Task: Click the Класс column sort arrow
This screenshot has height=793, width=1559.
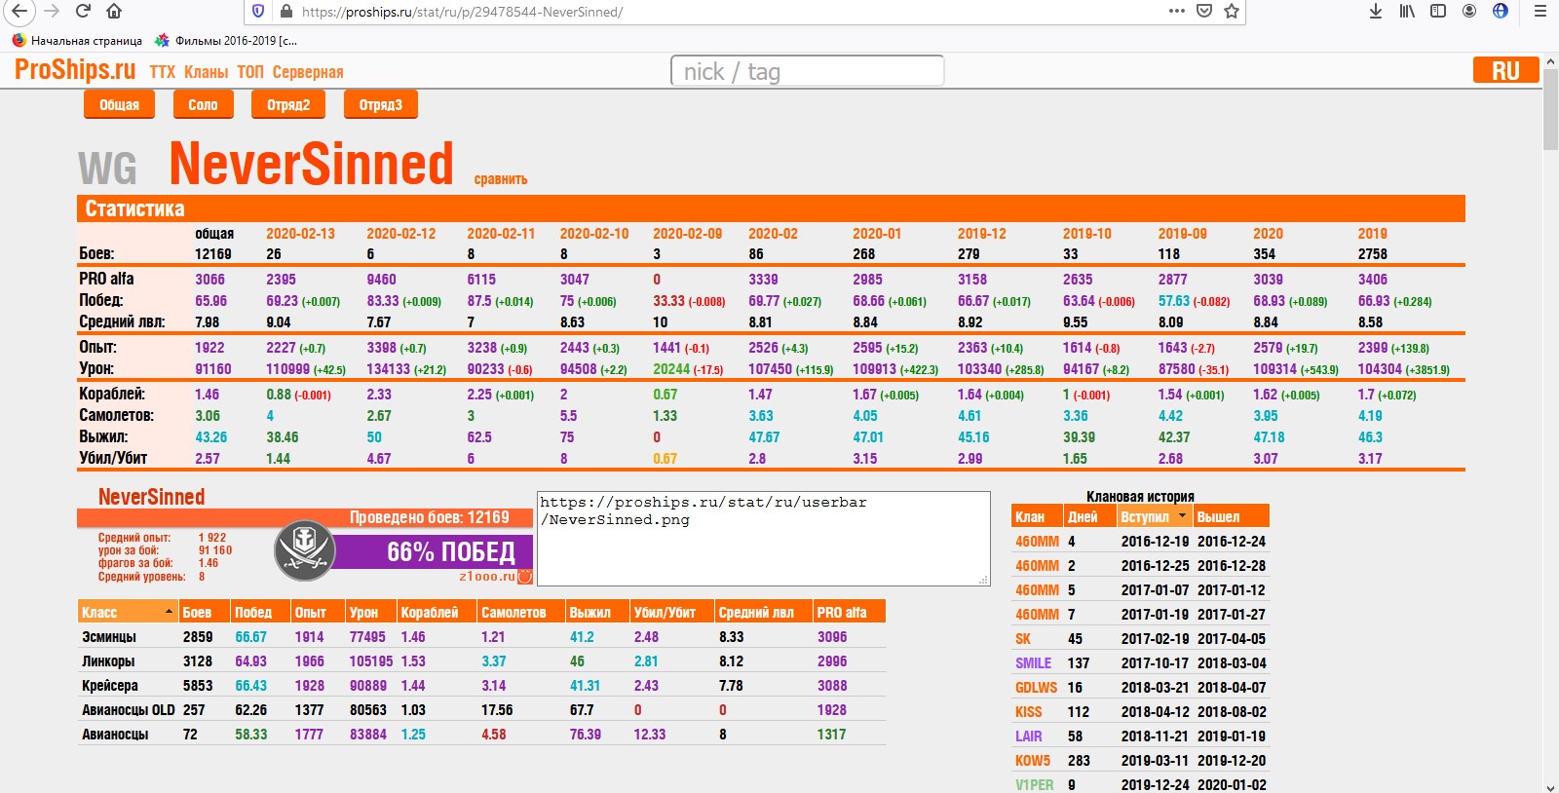Action: pyautogui.click(x=170, y=612)
